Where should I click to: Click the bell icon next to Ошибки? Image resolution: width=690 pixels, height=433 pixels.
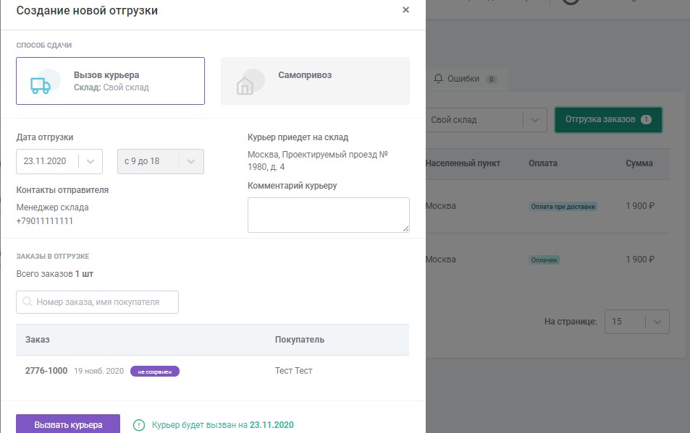pos(438,79)
